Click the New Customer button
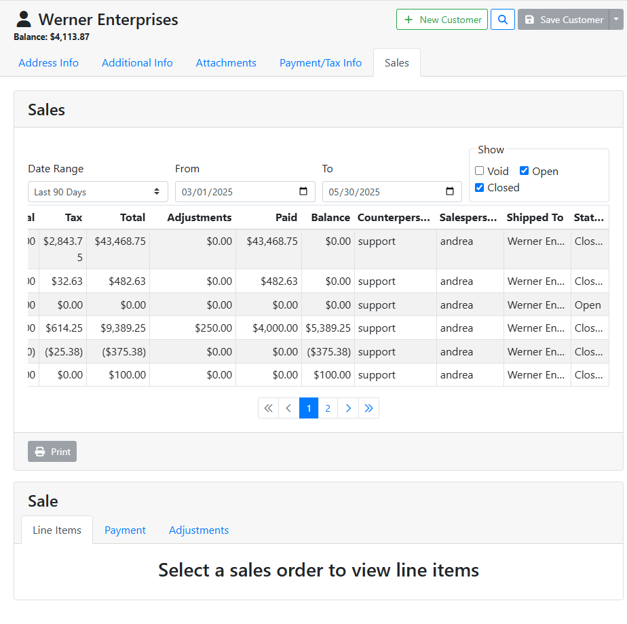Image resolution: width=627 pixels, height=624 pixels. click(442, 19)
